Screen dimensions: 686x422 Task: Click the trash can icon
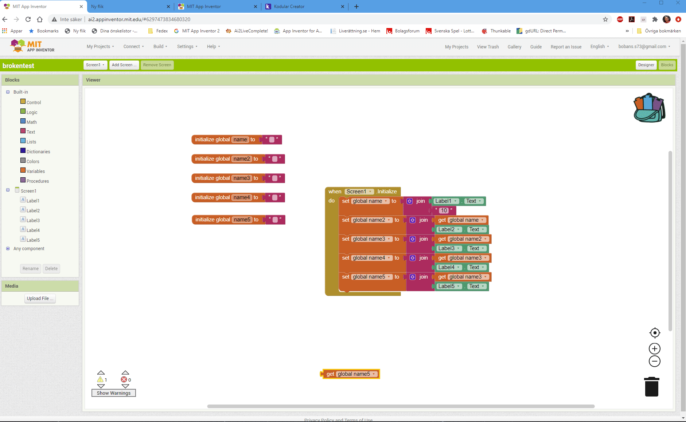(x=651, y=387)
